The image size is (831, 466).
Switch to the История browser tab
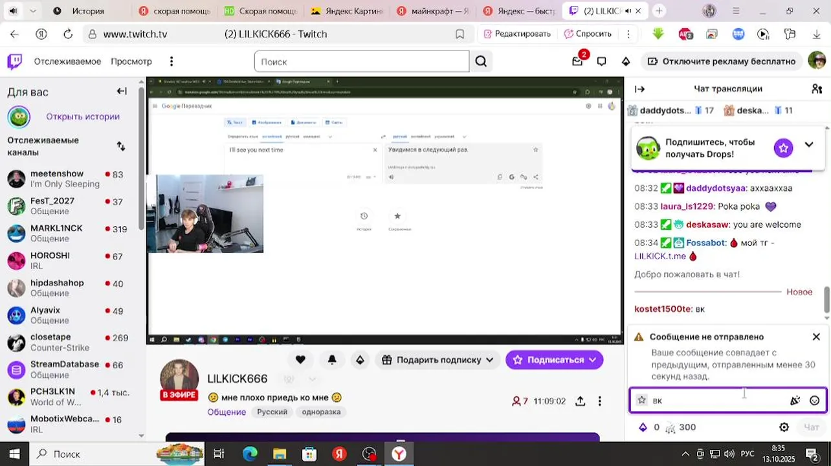point(87,11)
